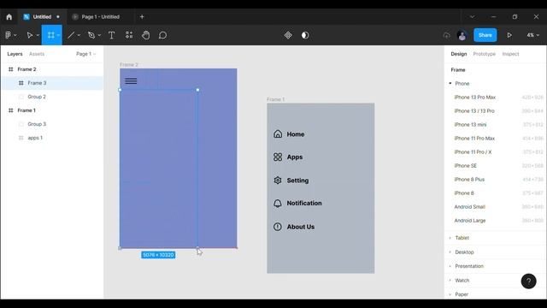Viewport: 547px width, 308px height.
Task: Open the shape tools dropdown arrow
Action: 79,35
